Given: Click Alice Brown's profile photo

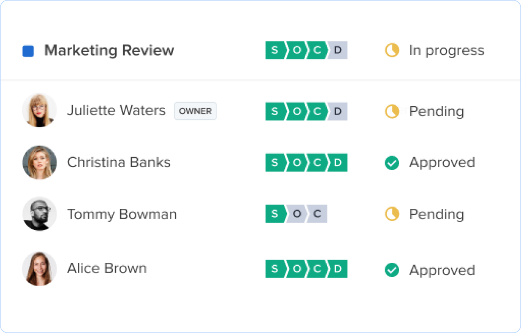Looking at the screenshot, I should coord(39,269).
